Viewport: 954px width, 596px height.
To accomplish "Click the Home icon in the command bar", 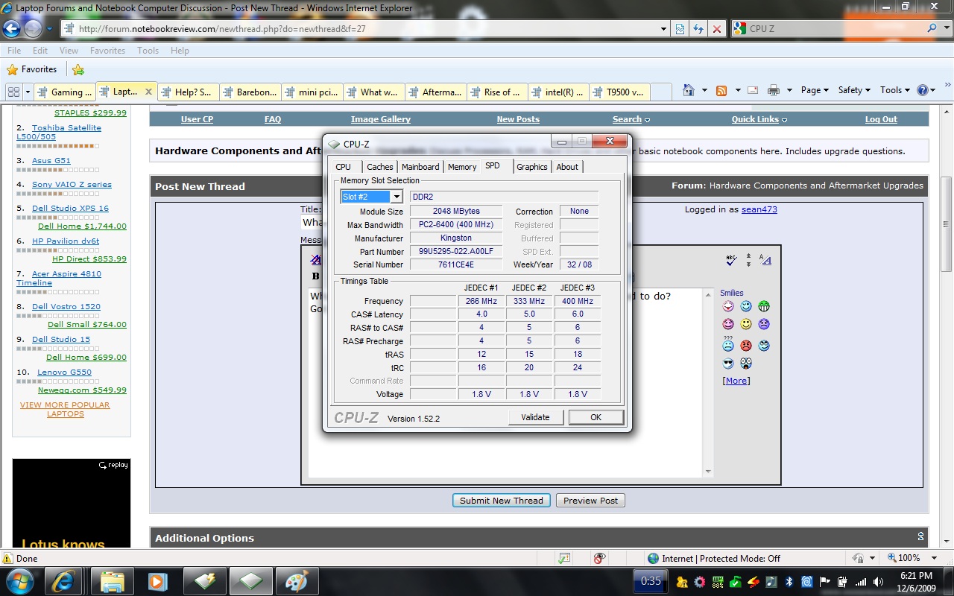I will (689, 90).
